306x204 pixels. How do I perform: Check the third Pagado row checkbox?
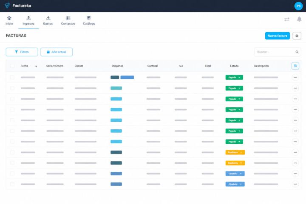point(12,99)
